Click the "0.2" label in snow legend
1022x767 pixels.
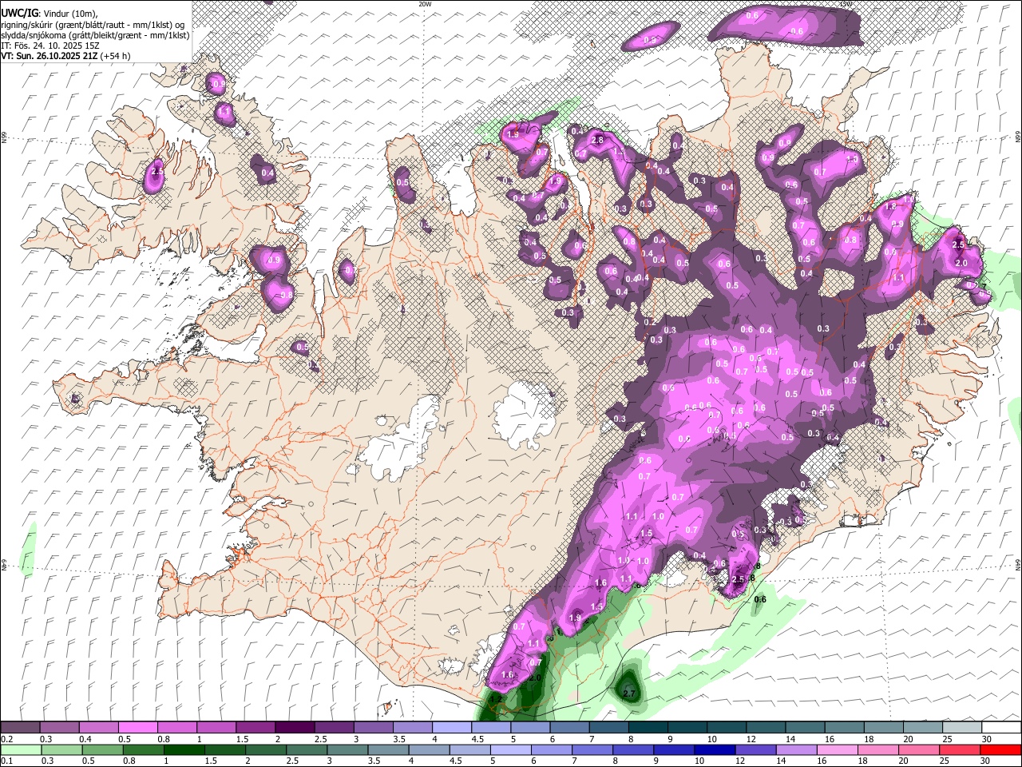tap(6, 740)
